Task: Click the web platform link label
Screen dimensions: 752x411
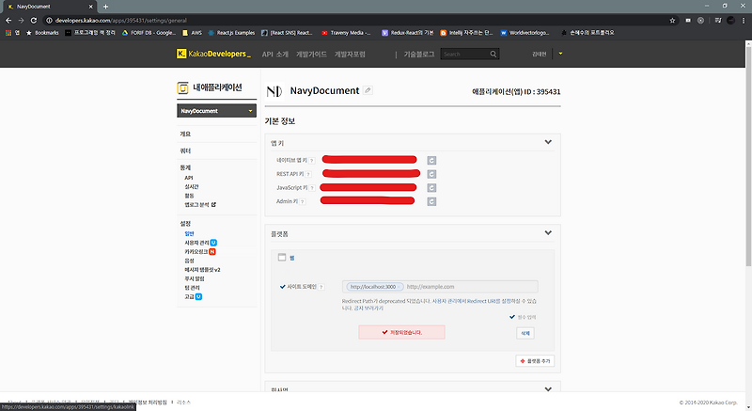Action: point(291,258)
